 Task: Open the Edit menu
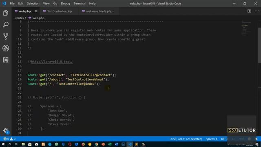tap(21, 3)
